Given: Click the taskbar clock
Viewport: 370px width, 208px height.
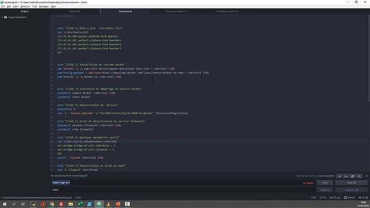Looking at the screenshot, I should [363, 204].
